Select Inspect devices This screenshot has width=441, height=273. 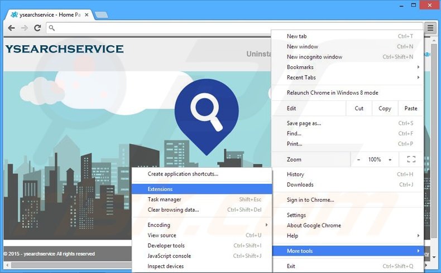tap(202, 266)
